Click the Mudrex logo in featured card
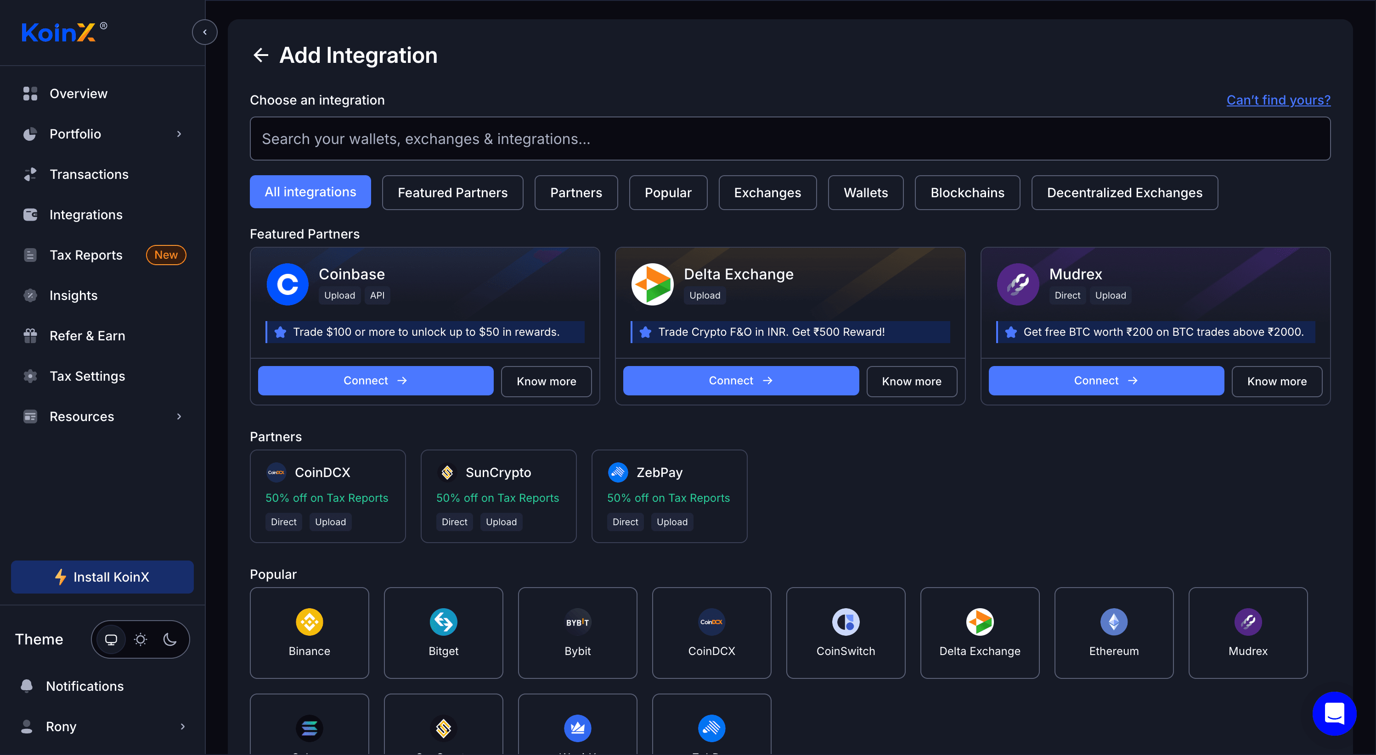1376x755 pixels. click(x=1018, y=284)
